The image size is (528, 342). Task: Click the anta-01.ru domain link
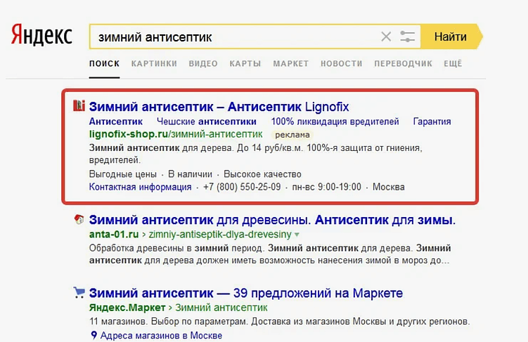[114, 234]
